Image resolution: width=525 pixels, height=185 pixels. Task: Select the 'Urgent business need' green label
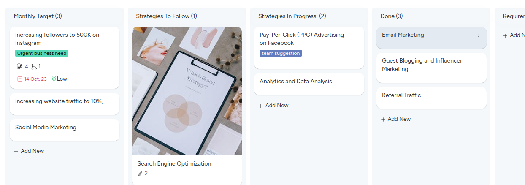pos(42,53)
